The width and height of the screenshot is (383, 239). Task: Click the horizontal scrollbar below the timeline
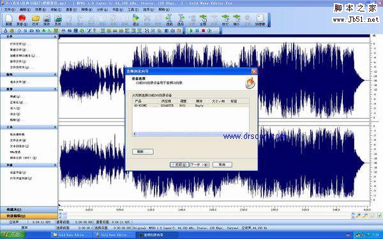(x=205, y=215)
